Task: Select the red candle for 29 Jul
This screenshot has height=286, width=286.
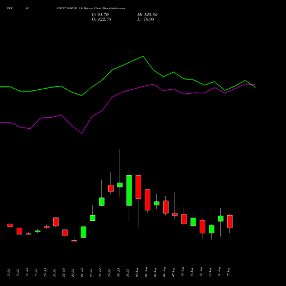Action: coord(111,188)
